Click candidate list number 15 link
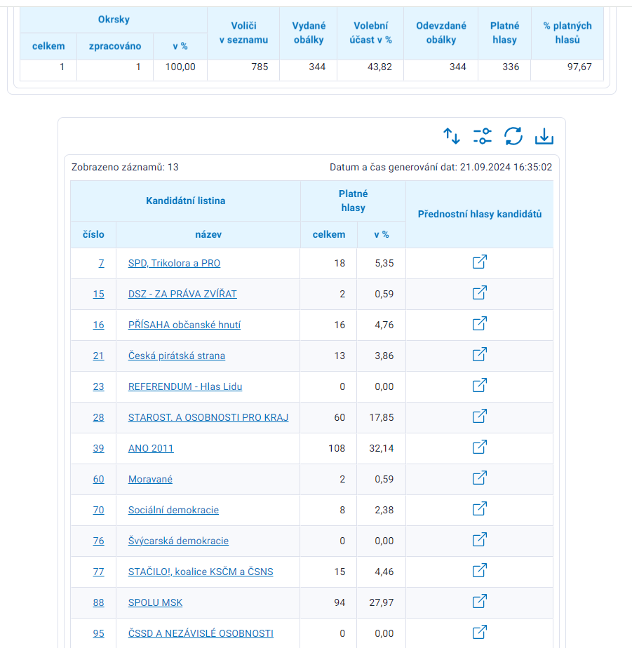Image resolution: width=632 pixels, height=648 pixels. tap(98, 295)
